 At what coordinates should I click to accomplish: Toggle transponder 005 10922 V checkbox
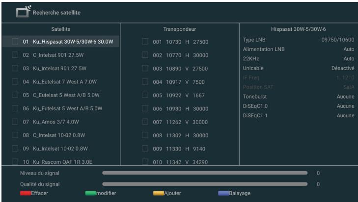click(145, 95)
